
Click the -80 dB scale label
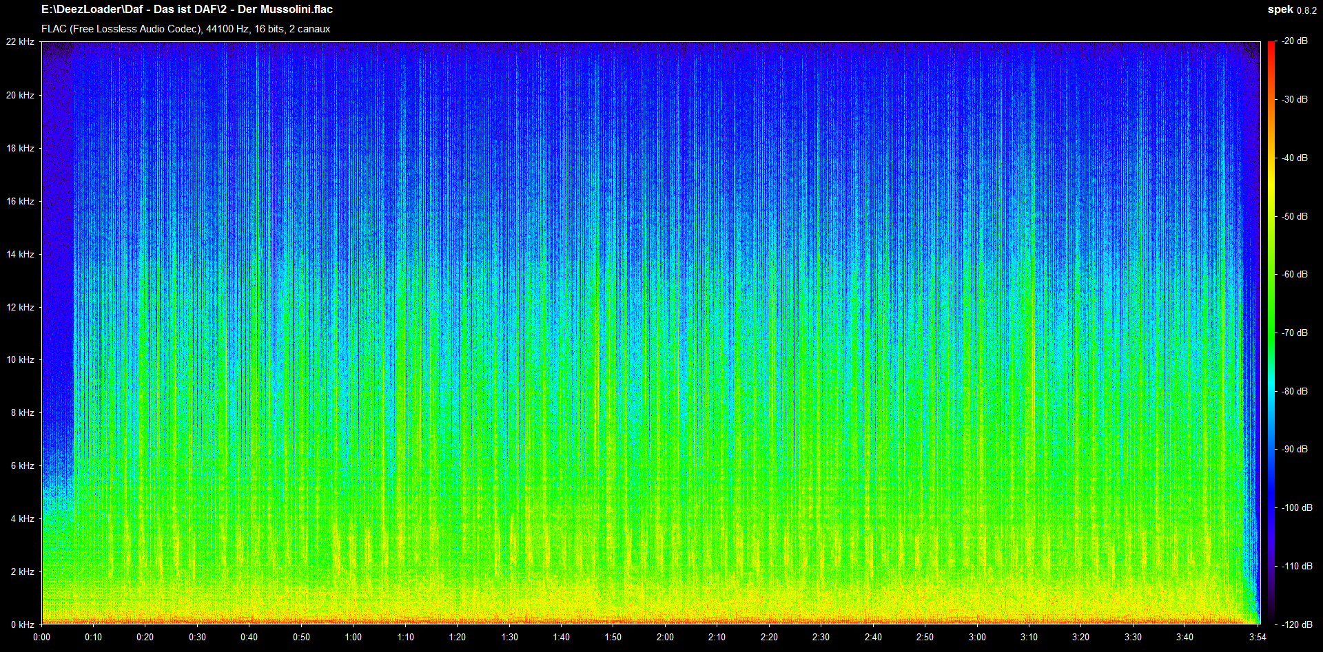pos(1295,391)
